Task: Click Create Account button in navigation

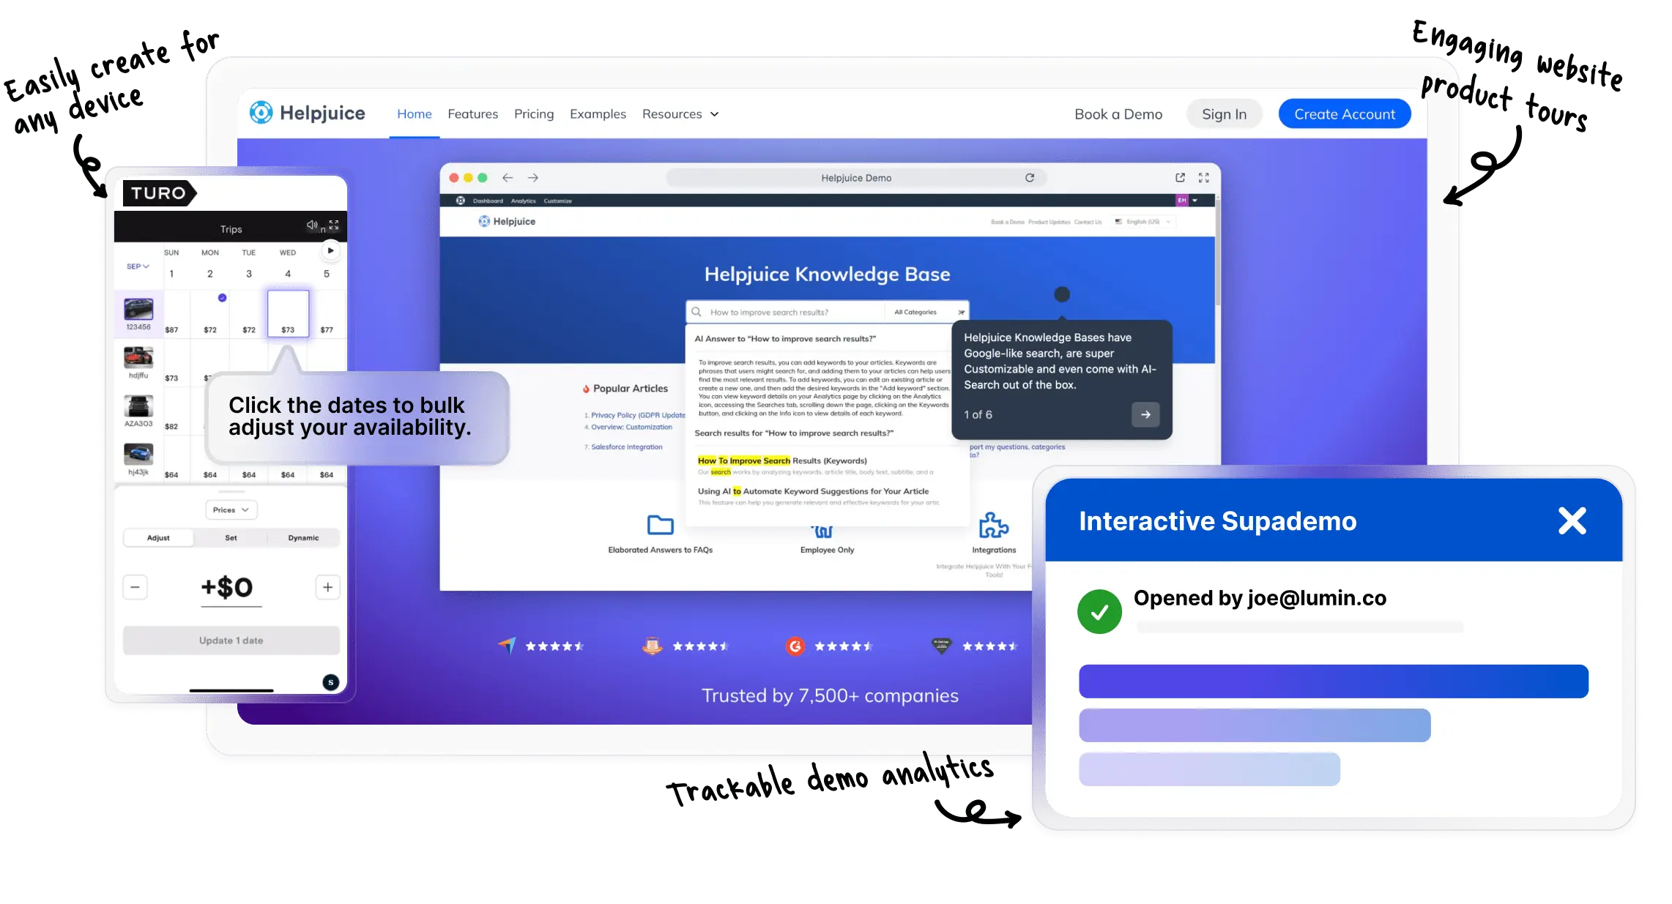Action: 1345,113
